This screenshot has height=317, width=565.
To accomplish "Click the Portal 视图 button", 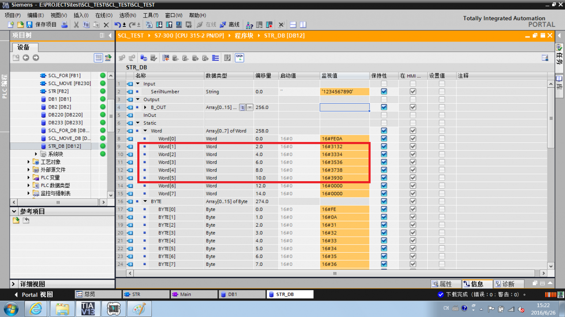I will (33, 295).
